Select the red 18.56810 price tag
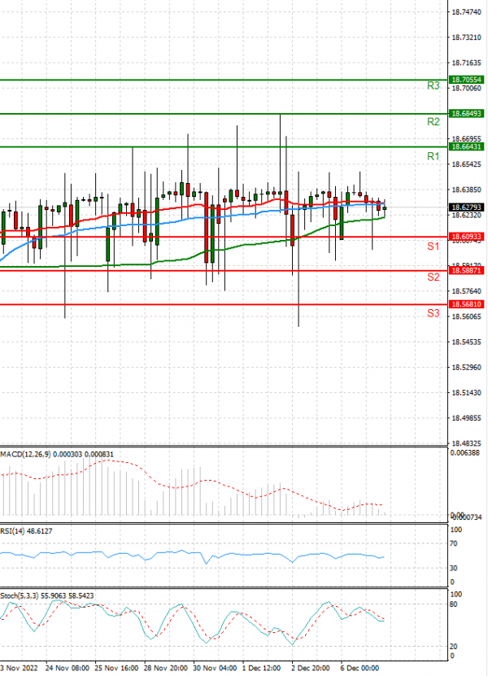488x676 pixels. click(466, 304)
